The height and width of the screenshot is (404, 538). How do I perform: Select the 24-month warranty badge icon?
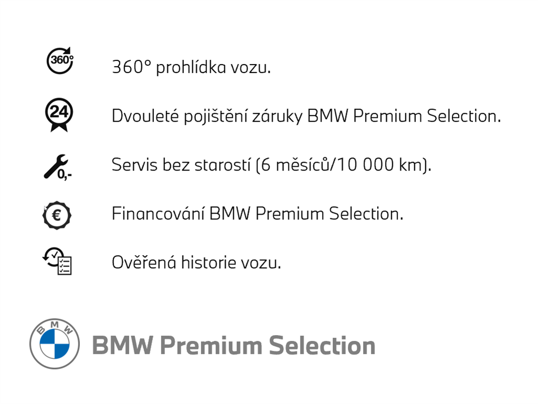[58, 112]
